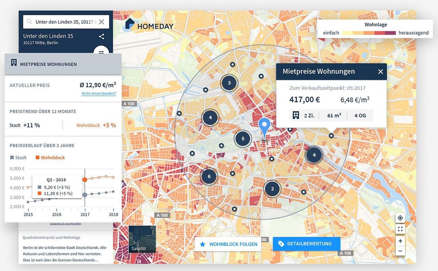Select the Mietpreise Wohnungen panel header

click(x=63, y=64)
